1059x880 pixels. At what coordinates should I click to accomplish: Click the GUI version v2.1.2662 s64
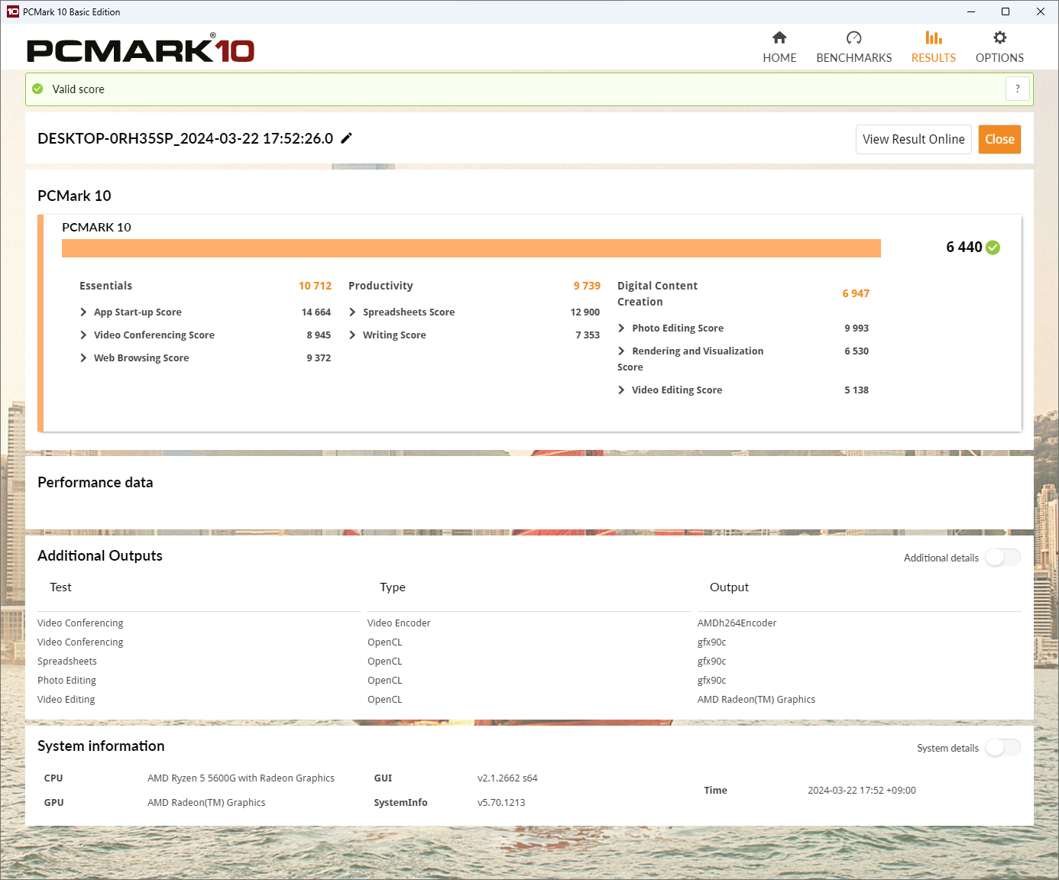click(x=507, y=778)
